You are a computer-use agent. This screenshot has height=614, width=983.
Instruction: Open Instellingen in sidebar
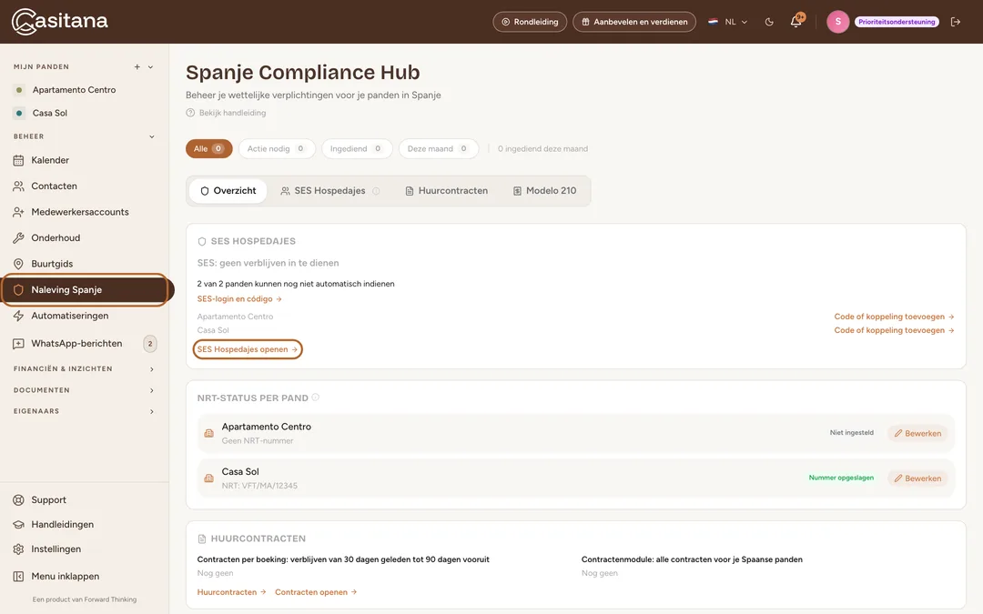pos(56,549)
